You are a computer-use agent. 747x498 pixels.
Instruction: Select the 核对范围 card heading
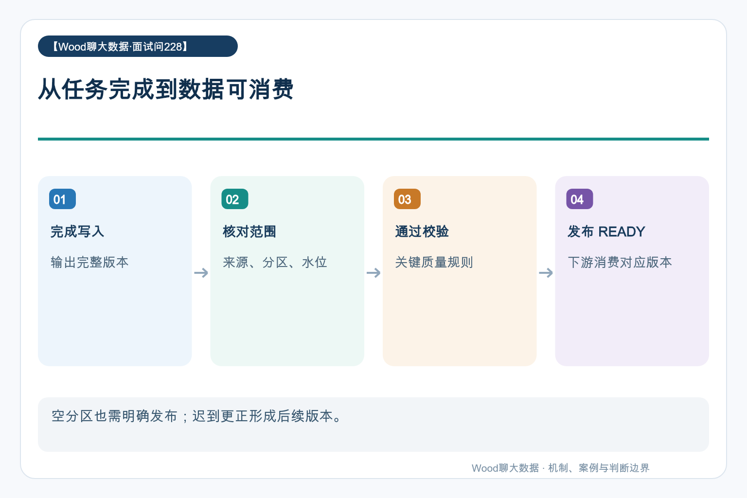click(249, 231)
